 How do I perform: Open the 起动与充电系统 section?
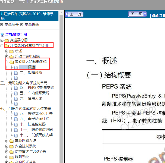27,56
